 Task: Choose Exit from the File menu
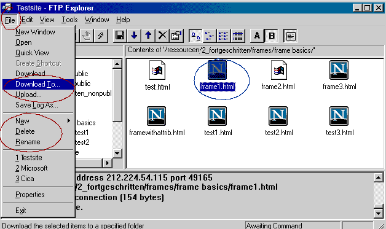pyautogui.click(x=38, y=211)
